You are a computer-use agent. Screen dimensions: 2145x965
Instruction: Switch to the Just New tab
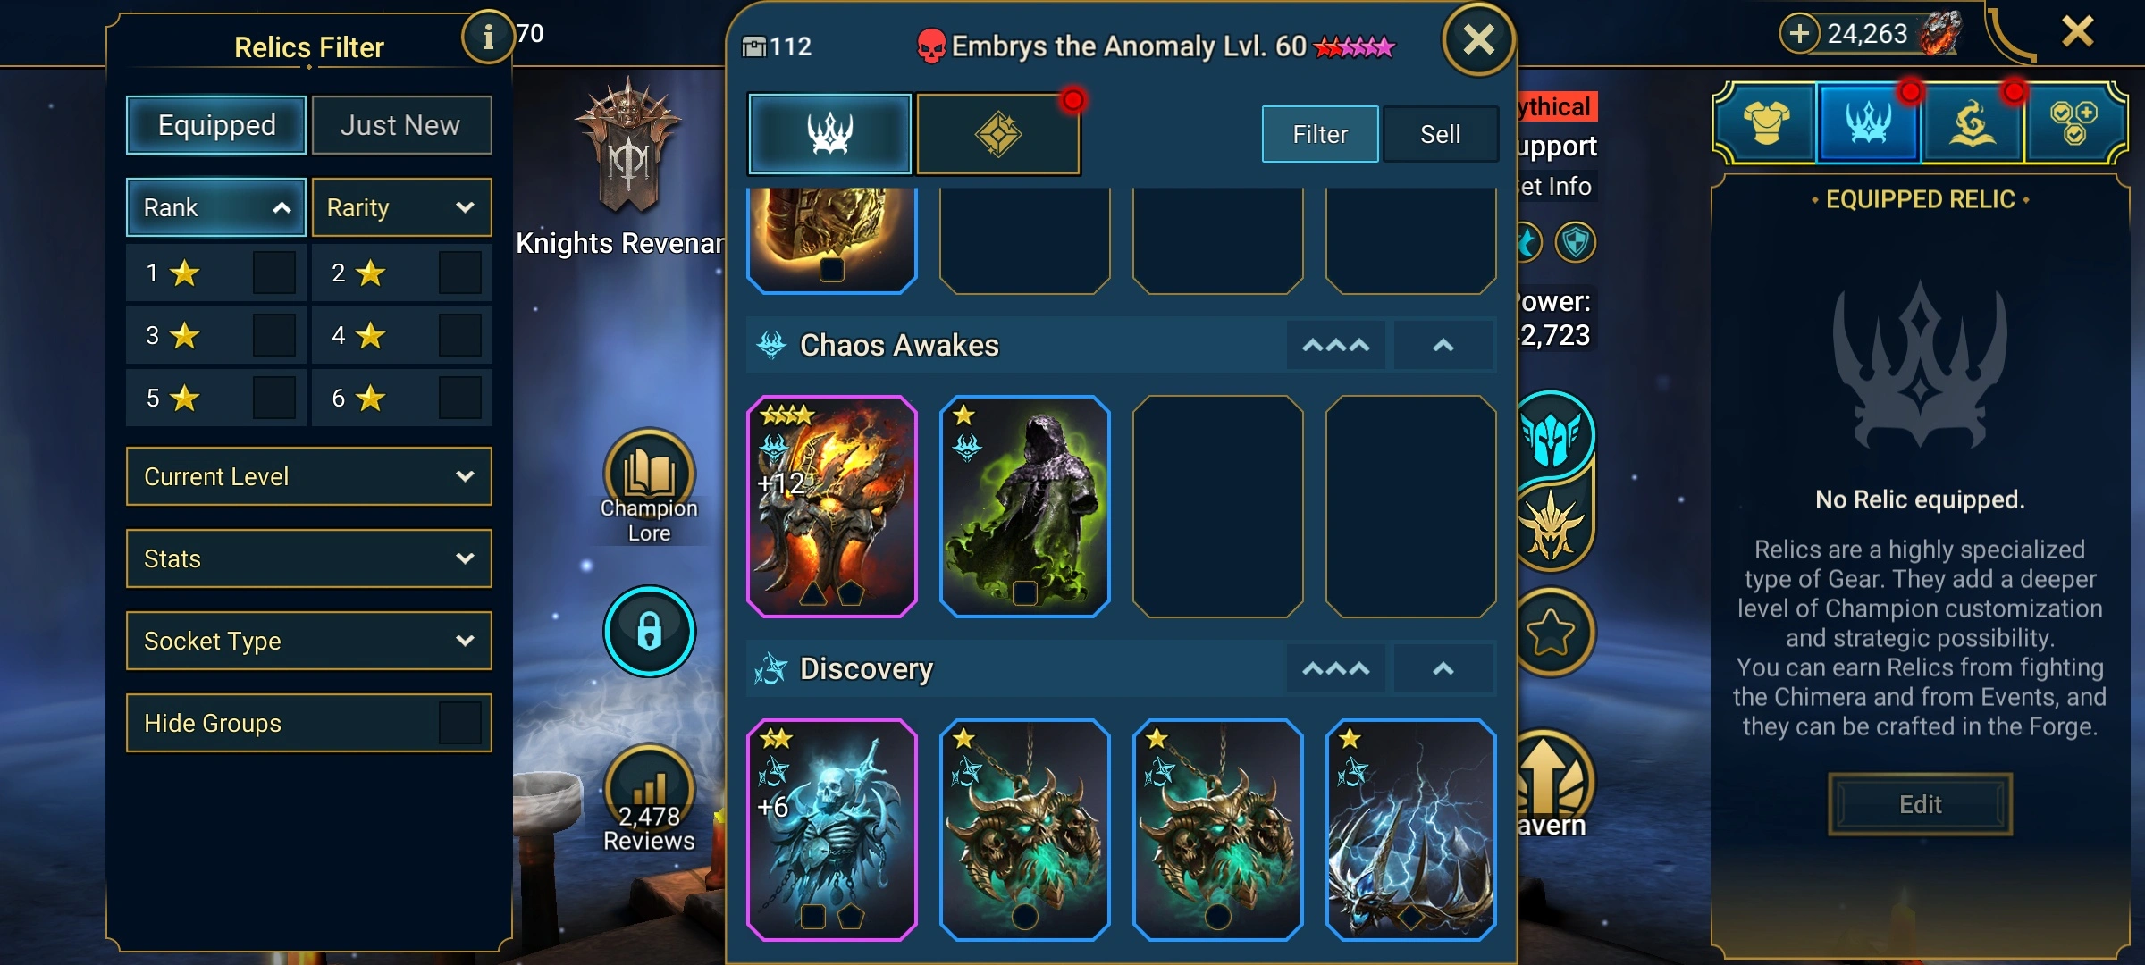pyautogui.click(x=401, y=125)
